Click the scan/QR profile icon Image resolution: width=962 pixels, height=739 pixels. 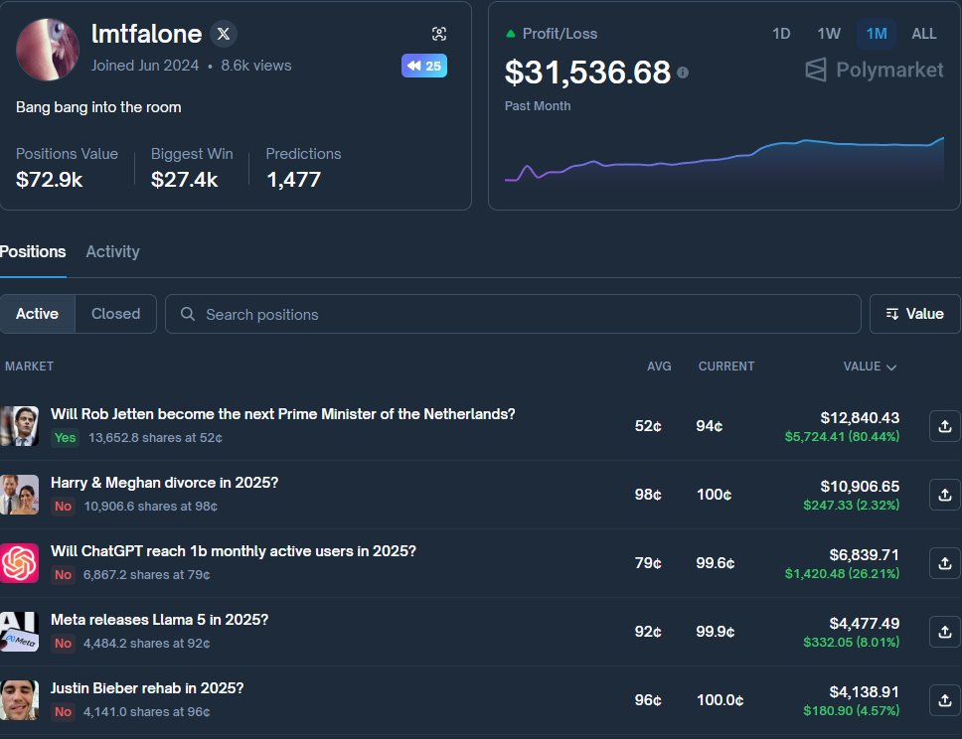(438, 34)
